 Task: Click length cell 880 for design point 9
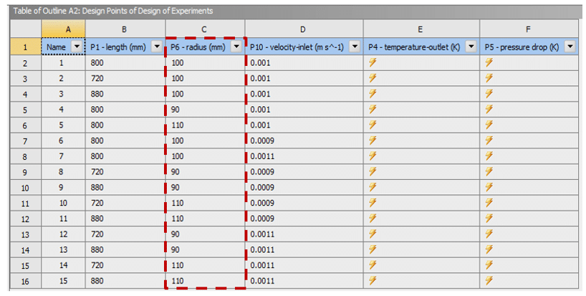click(125, 187)
